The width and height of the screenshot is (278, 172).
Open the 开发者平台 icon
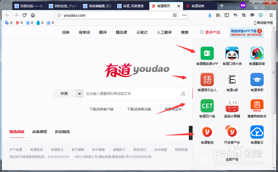coord(232,132)
